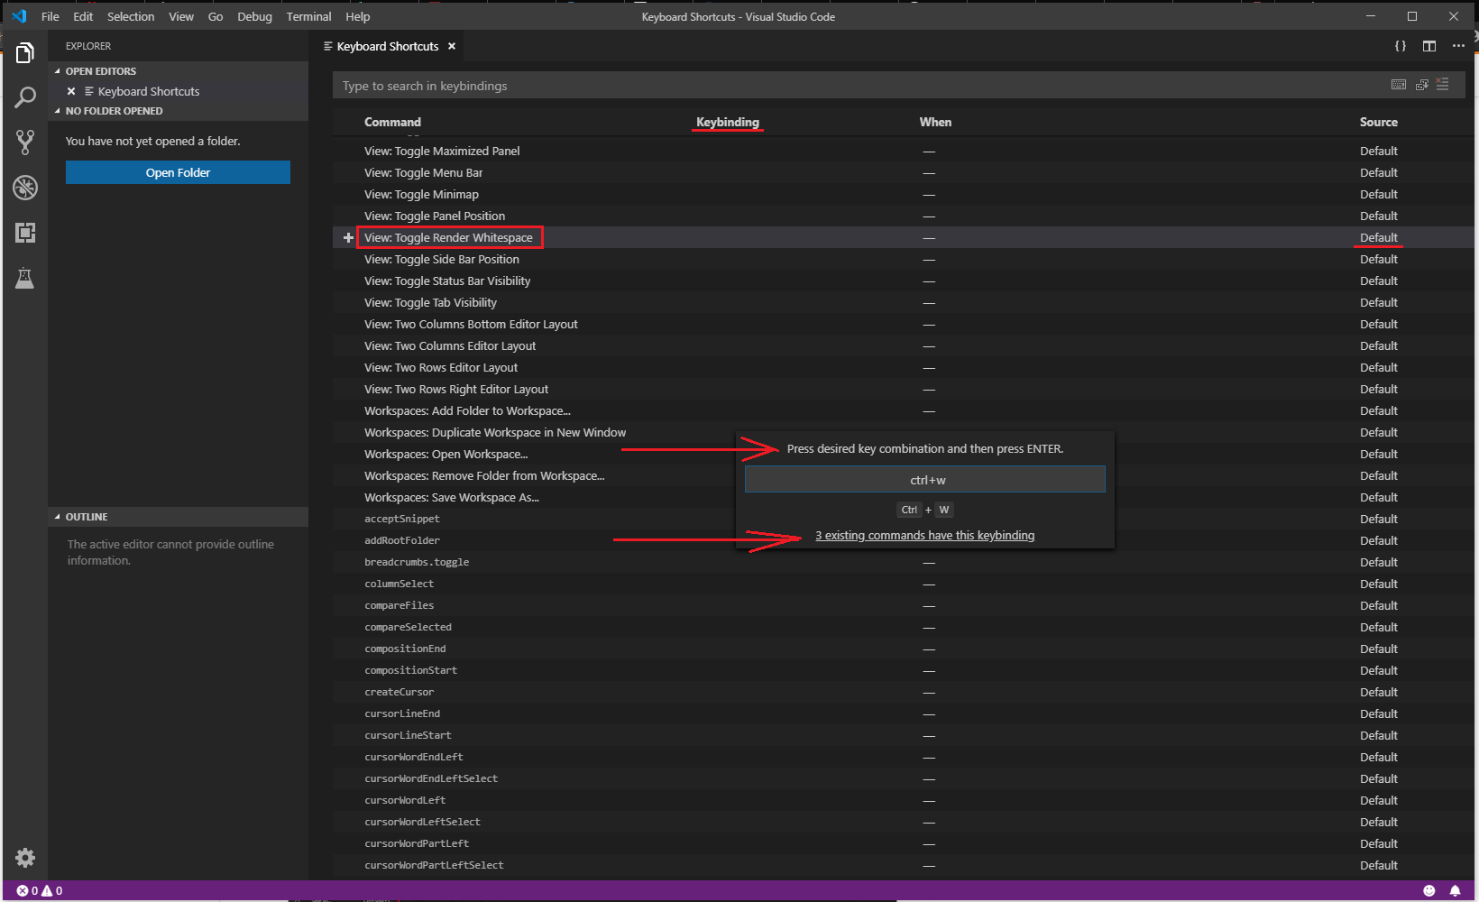Close Keyboard Shortcuts in Open Editors
The image size is (1479, 902).
pyautogui.click(x=71, y=91)
